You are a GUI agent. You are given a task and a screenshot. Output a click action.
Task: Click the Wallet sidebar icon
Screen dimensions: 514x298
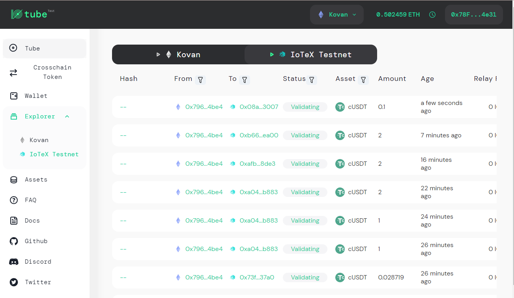(13, 96)
